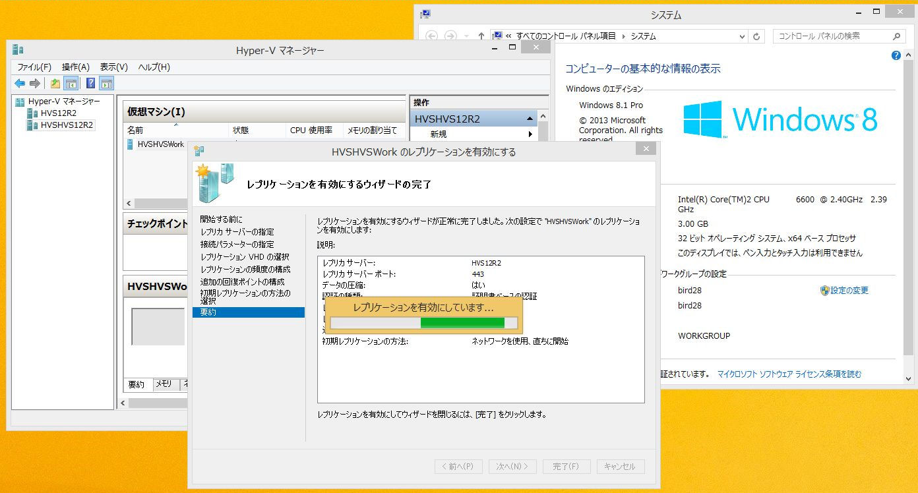
Task: Expand the 新規 submenu arrow in actions
Action: click(530, 134)
